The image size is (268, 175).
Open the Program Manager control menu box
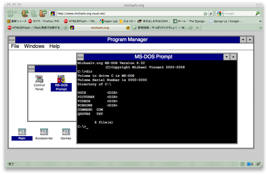12,40
